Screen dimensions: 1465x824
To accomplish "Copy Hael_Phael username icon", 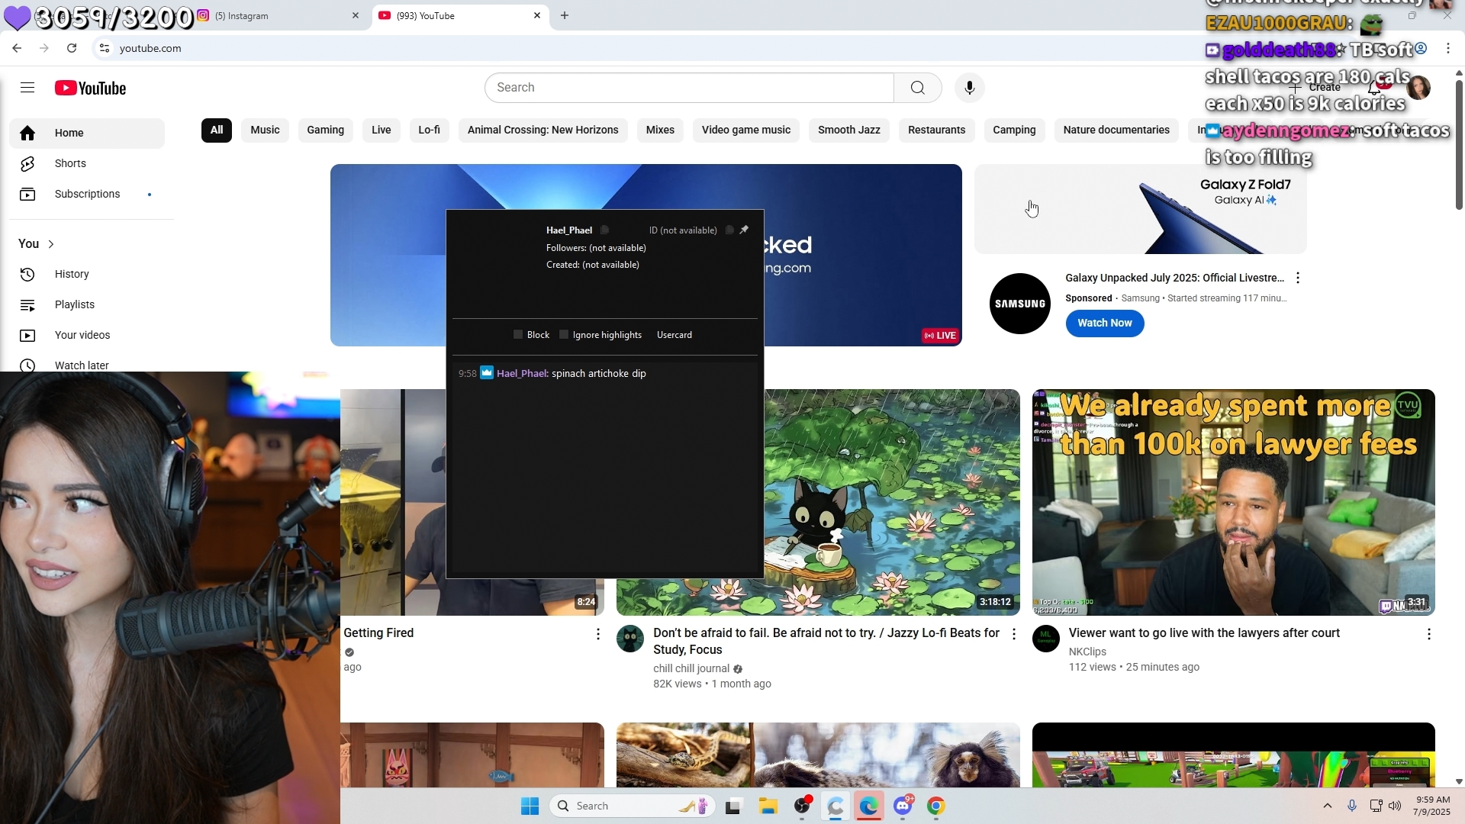I will (604, 230).
